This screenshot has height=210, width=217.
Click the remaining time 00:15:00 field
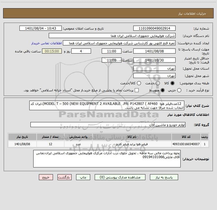point(52,51)
